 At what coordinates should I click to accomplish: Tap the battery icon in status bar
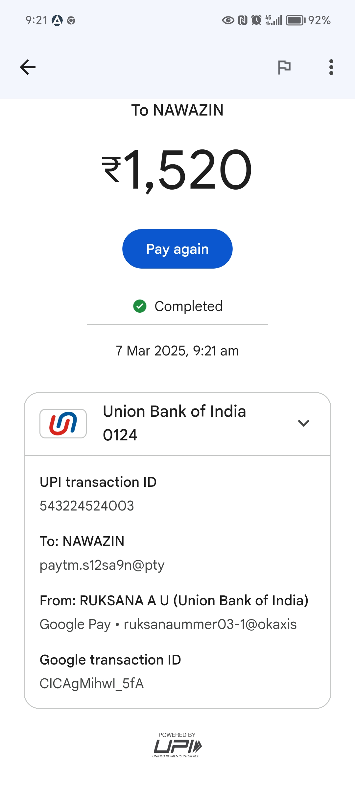click(295, 20)
